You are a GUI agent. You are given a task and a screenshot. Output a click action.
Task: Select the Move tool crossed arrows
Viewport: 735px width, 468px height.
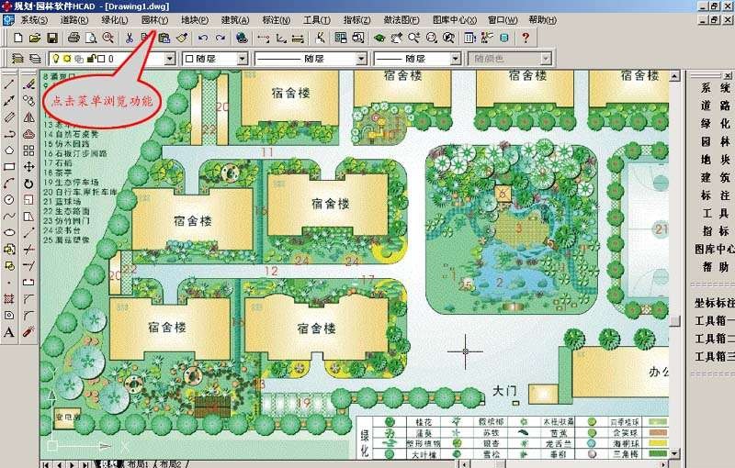28,167
